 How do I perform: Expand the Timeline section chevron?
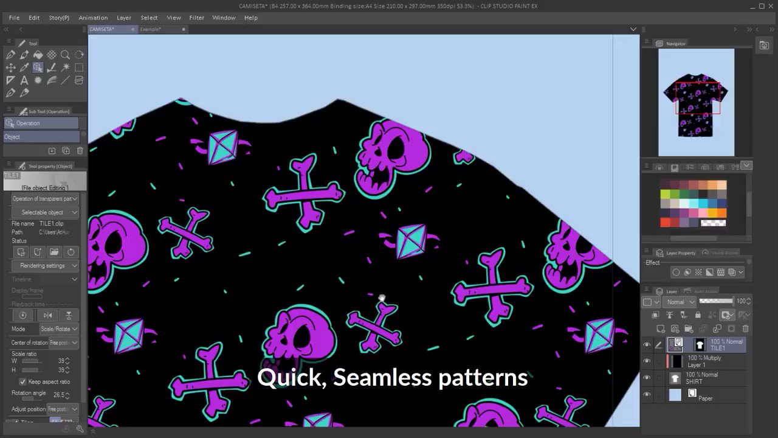click(x=74, y=279)
